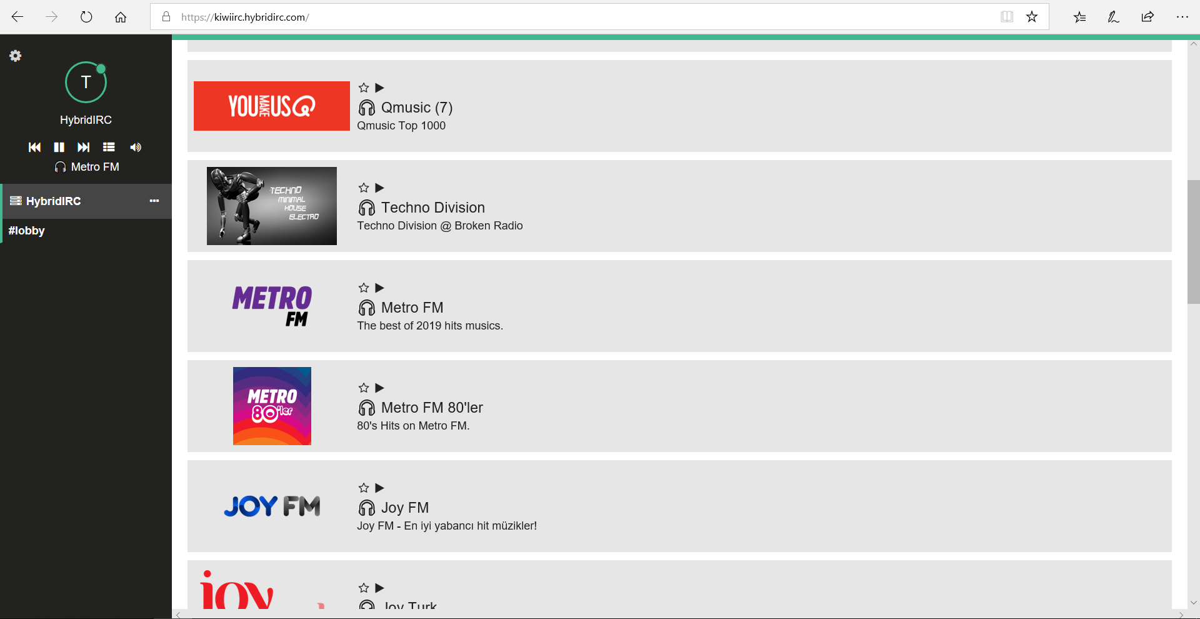
Task: Favorite the Qmusic station
Action: (364, 88)
